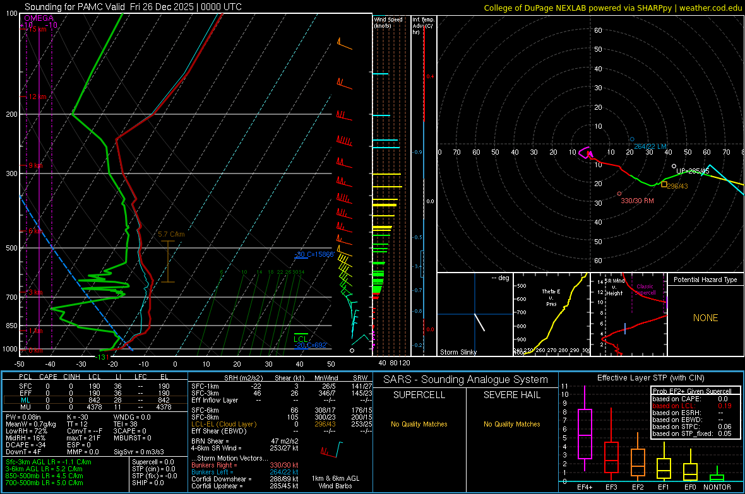Click the 'Sfc-3km AGL LR' lapse rate line
This screenshot has height=494, width=745.
[x=49, y=462]
